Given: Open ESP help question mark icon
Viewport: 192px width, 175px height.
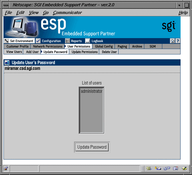Looking at the screenshot, I should pos(178,41).
